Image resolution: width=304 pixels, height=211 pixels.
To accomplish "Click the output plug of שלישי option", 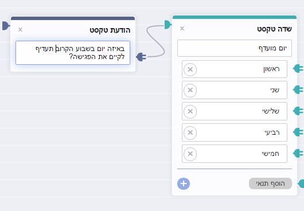I will point(298,111).
